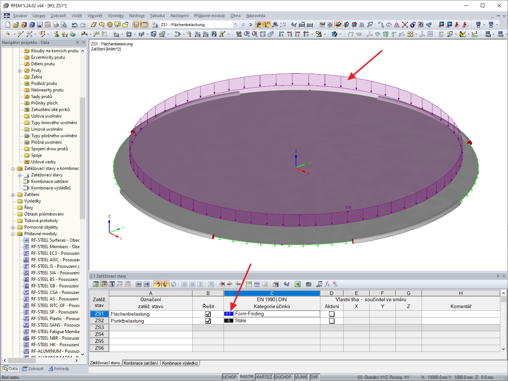Click the fx formula editor icon

[327, 284]
